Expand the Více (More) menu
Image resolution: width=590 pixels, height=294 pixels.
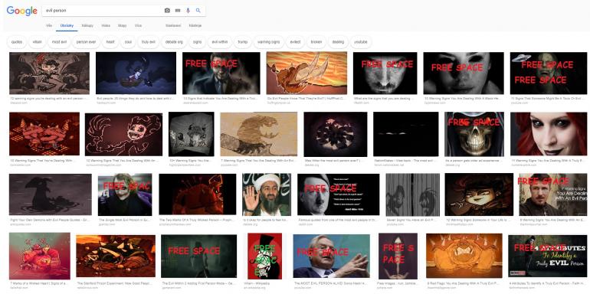[138, 25]
